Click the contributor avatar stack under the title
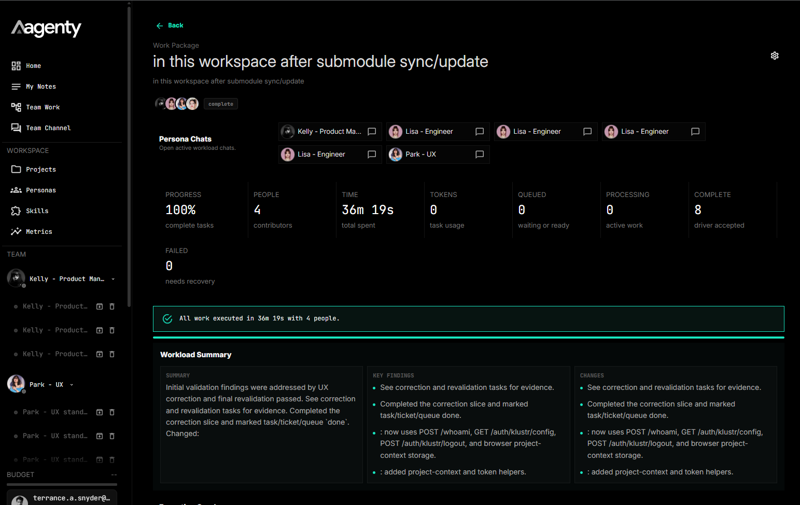 pos(177,104)
